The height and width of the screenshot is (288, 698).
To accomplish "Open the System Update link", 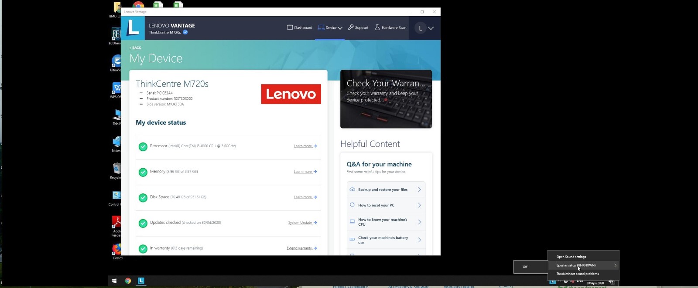I will pyautogui.click(x=302, y=223).
